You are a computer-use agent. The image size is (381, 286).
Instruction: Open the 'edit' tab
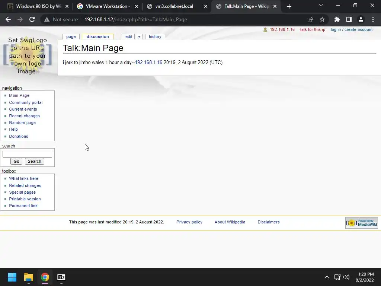tap(128, 36)
